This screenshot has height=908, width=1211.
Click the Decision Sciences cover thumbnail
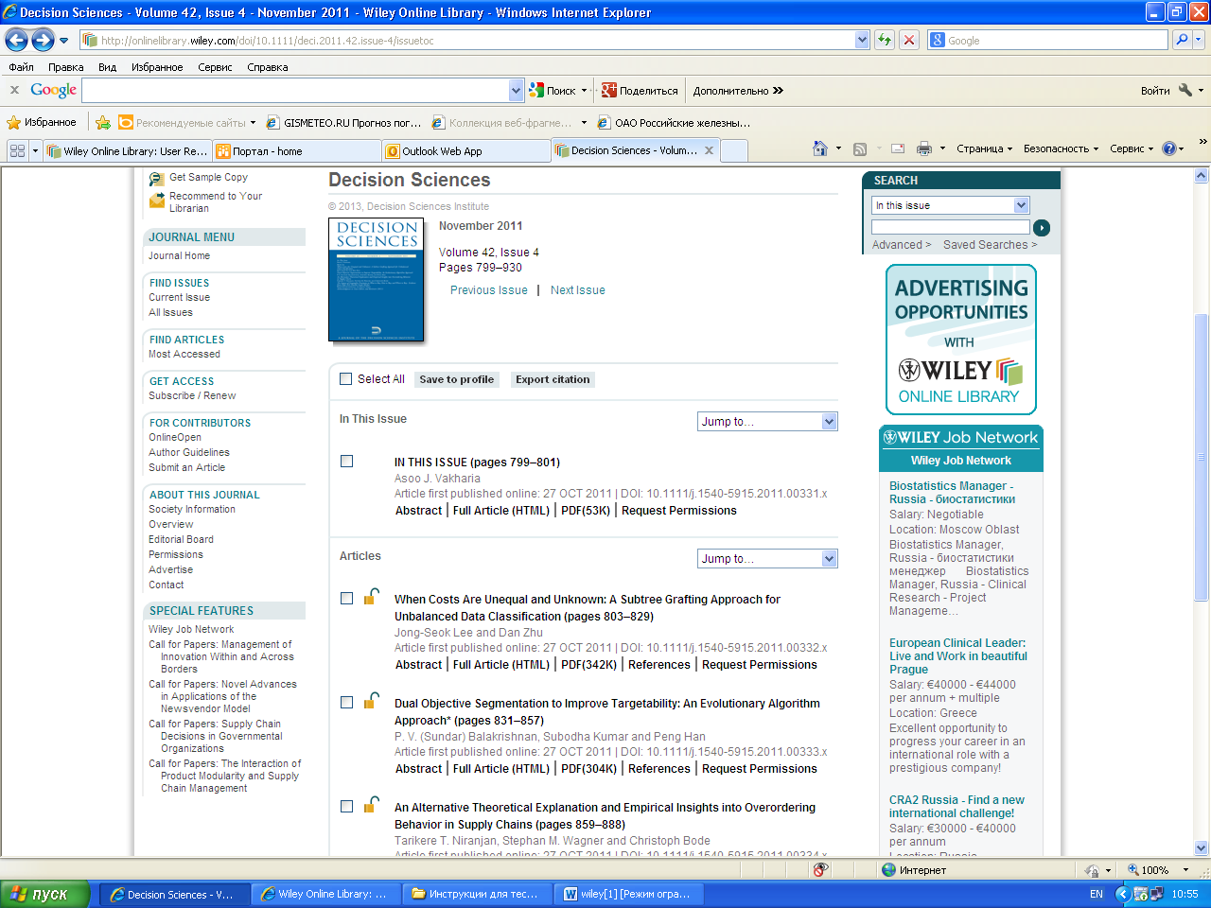[x=377, y=280]
